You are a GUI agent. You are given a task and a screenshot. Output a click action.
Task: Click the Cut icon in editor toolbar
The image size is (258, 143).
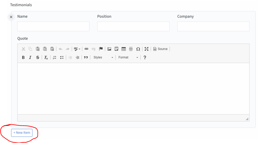point(23,49)
